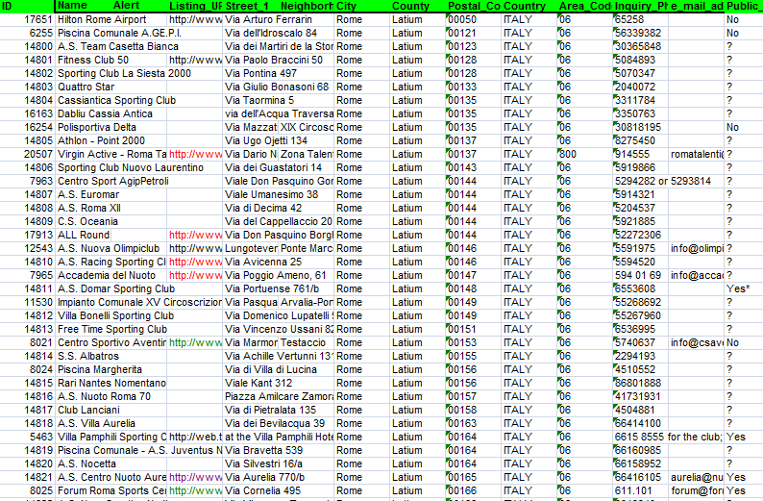Select cell with ID 17651
Image resolution: width=763 pixels, height=501 pixels.
(x=28, y=19)
